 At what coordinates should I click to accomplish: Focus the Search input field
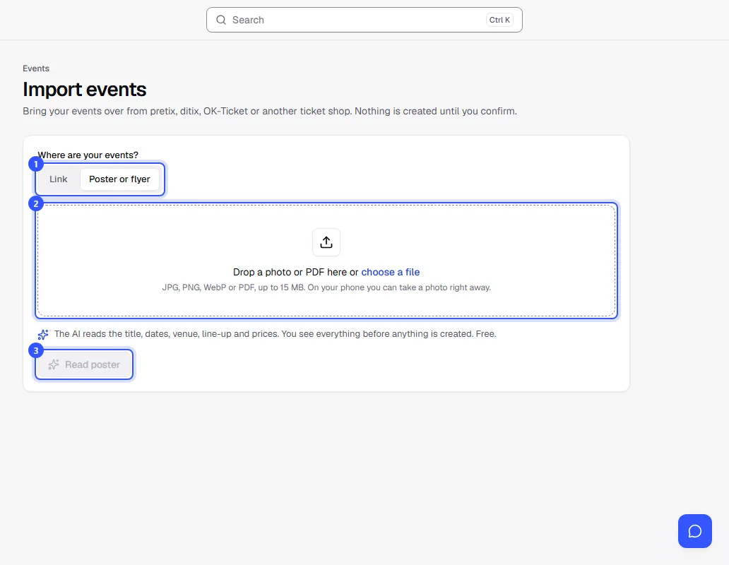pos(364,20)
